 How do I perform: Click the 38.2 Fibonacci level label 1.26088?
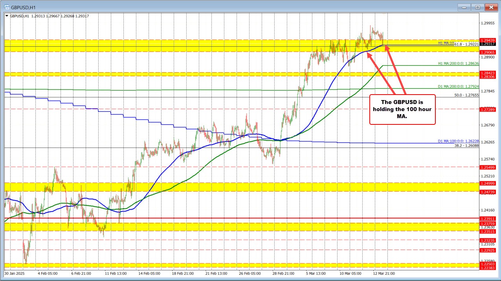coord(467,146)
